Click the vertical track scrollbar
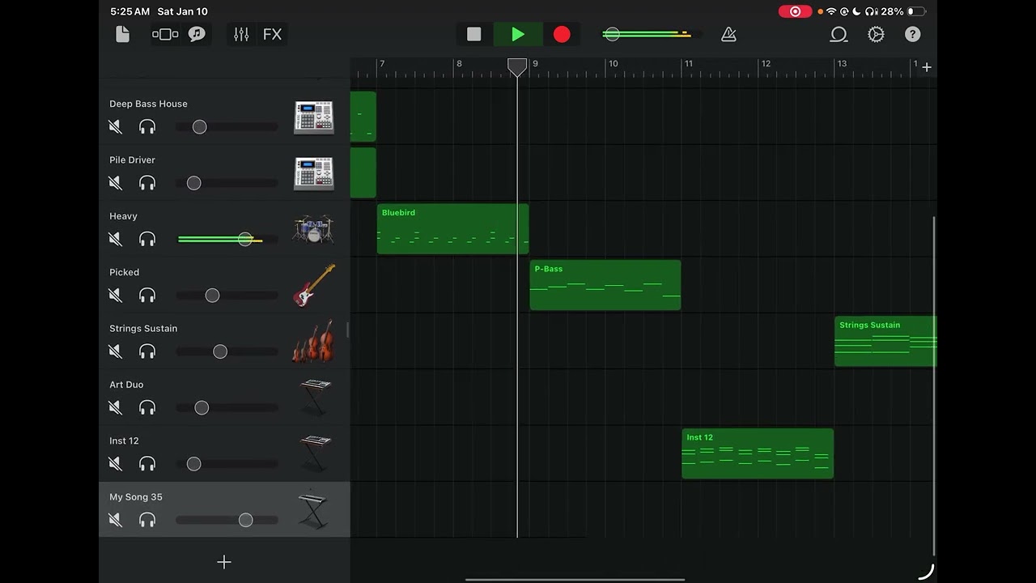 pyautogui.click(x=934, y=385)
